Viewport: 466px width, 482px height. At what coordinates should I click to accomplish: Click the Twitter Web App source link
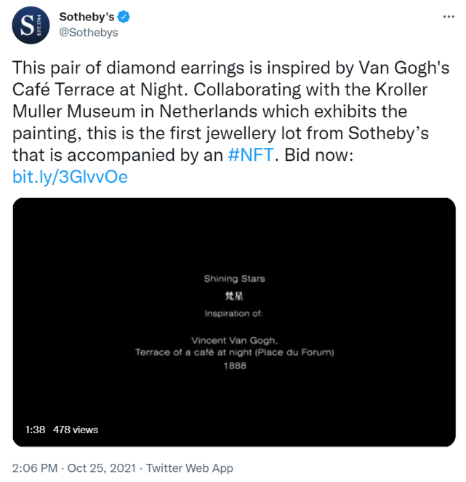189,468
